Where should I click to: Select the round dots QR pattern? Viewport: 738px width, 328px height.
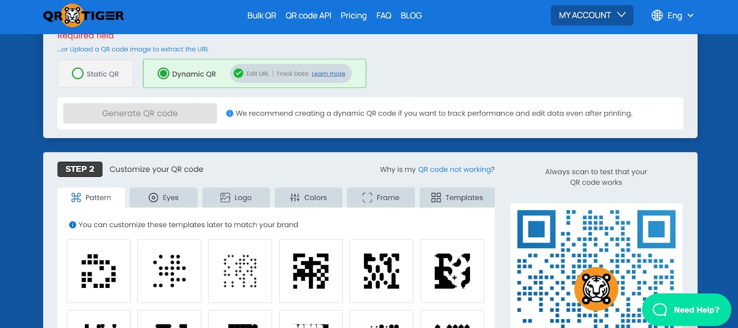point(169,271)
